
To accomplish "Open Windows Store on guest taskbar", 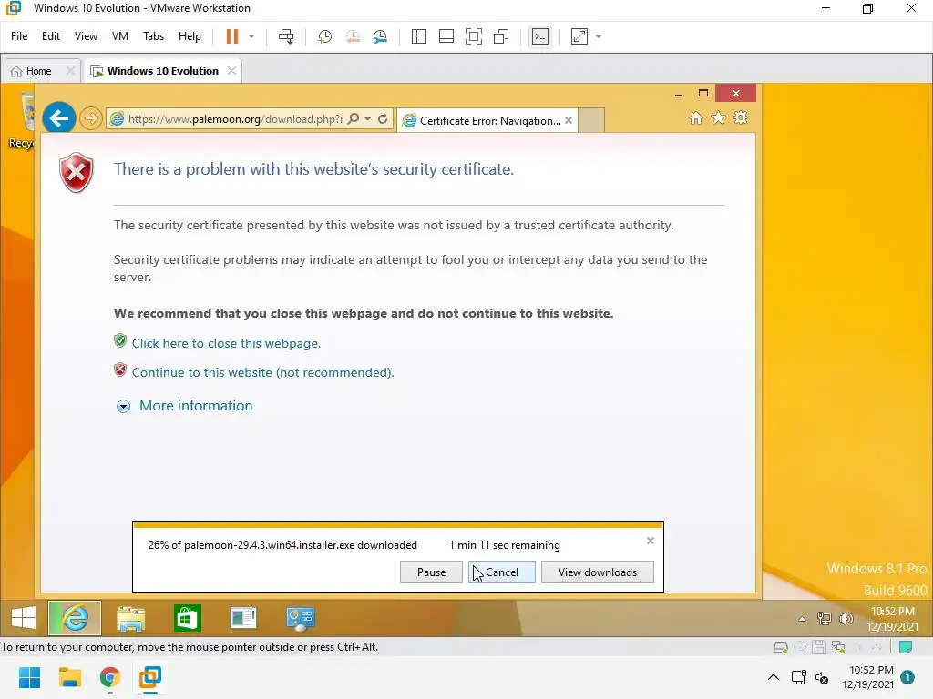I will [x=188, y=618].
